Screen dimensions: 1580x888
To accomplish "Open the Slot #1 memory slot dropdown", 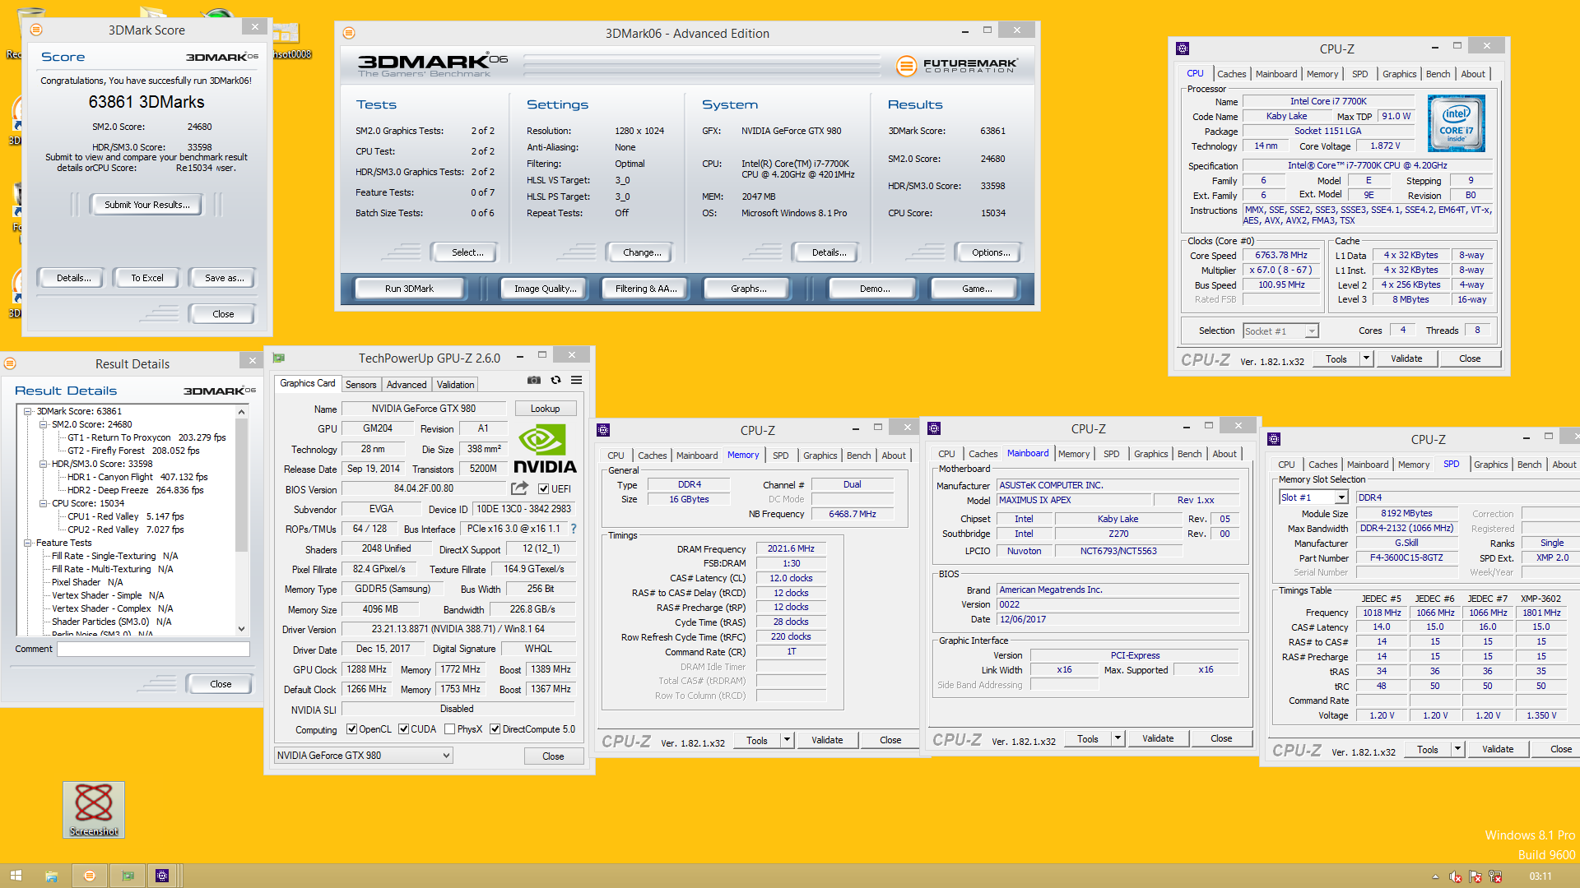I will point(1313,497).
